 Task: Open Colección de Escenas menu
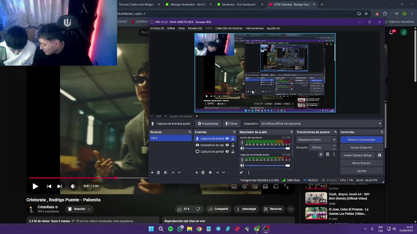click(229, 28)
